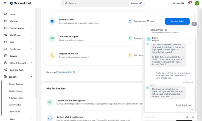Open notifications bell

[189, 3]
